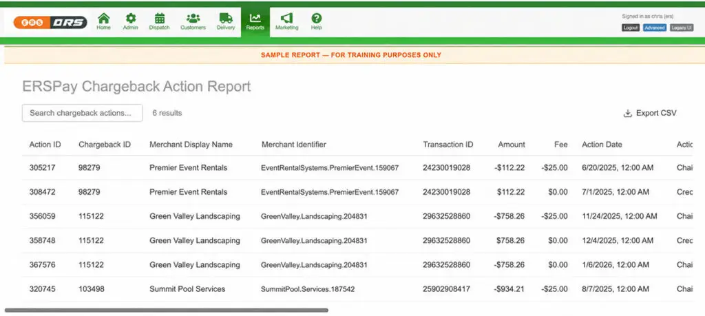705x316 pixels.
Task: Click the Export CSV download icon
Action: (x=628, y=114)
